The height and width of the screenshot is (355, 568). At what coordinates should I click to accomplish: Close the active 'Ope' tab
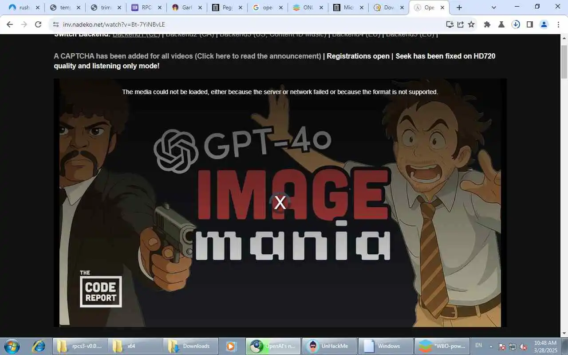443,8
